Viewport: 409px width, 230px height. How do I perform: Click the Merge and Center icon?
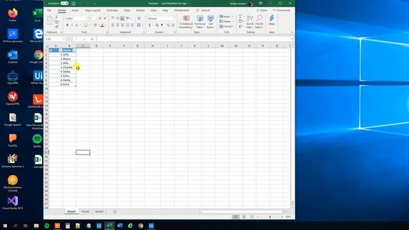pos(139,25)
